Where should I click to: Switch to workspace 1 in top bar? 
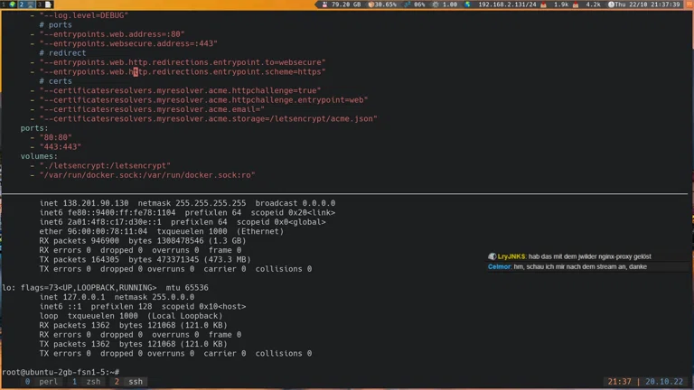click(5, 5)
